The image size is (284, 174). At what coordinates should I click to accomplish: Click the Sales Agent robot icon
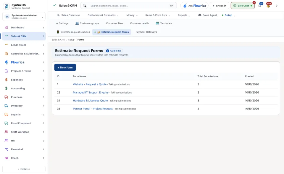tap(200, 15)
